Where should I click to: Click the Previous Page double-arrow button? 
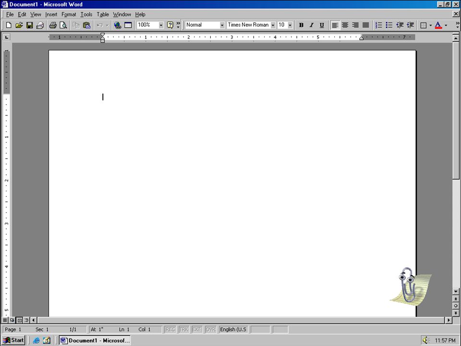(456, 299)
